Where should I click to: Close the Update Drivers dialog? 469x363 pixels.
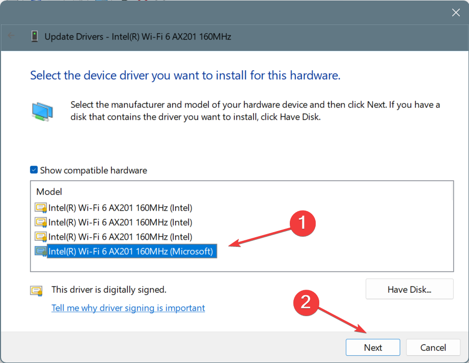pos(456,13)
